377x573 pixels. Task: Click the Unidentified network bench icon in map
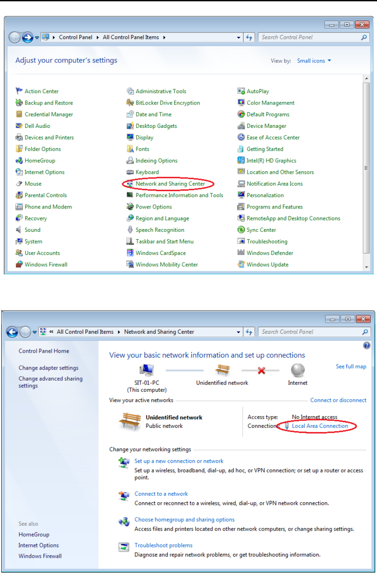222,371
